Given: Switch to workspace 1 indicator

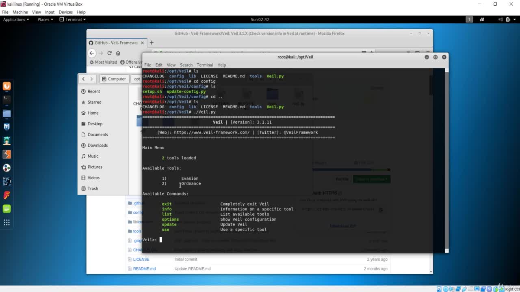Looking at the screenshot, I should [x=469, y=19].
